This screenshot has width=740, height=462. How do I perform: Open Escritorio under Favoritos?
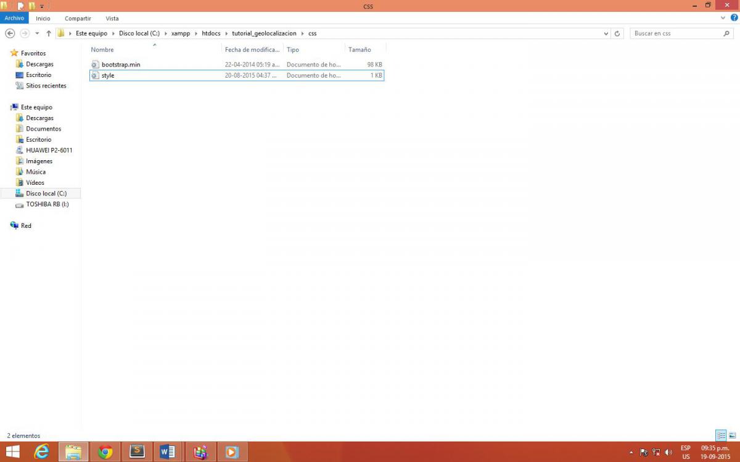(38, 75)
